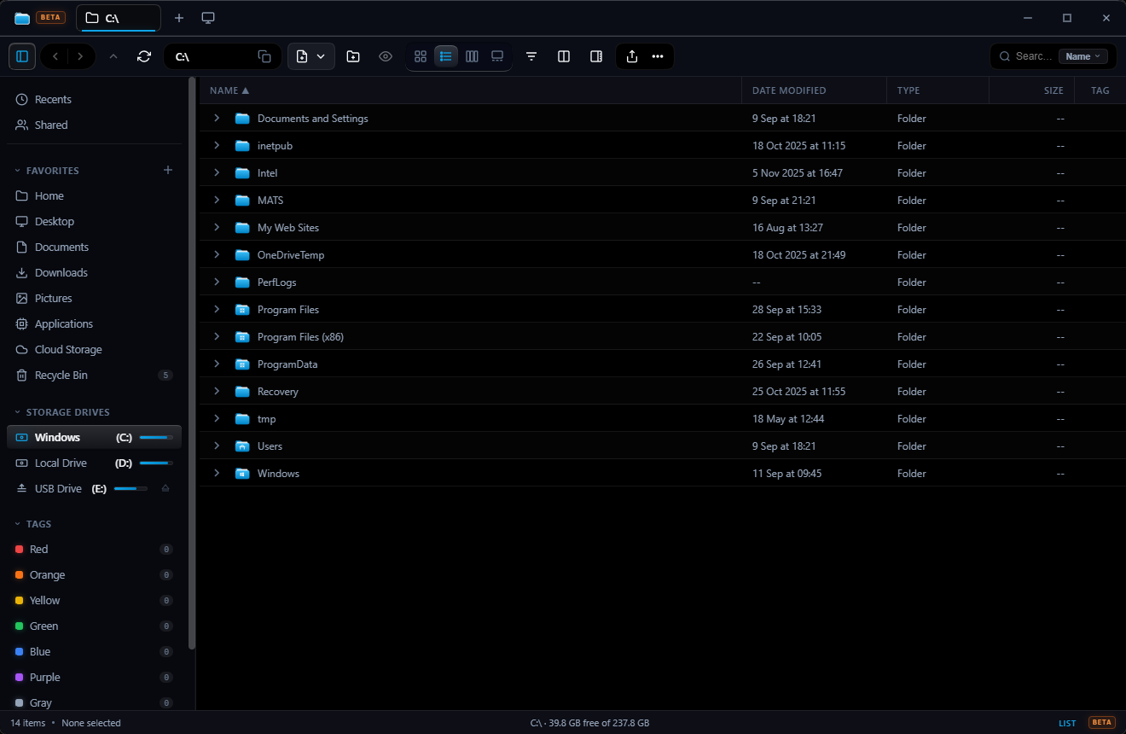The image size is (1126, 734).
Task: Filter by the Red tag
Action: [x=94, y=549]
